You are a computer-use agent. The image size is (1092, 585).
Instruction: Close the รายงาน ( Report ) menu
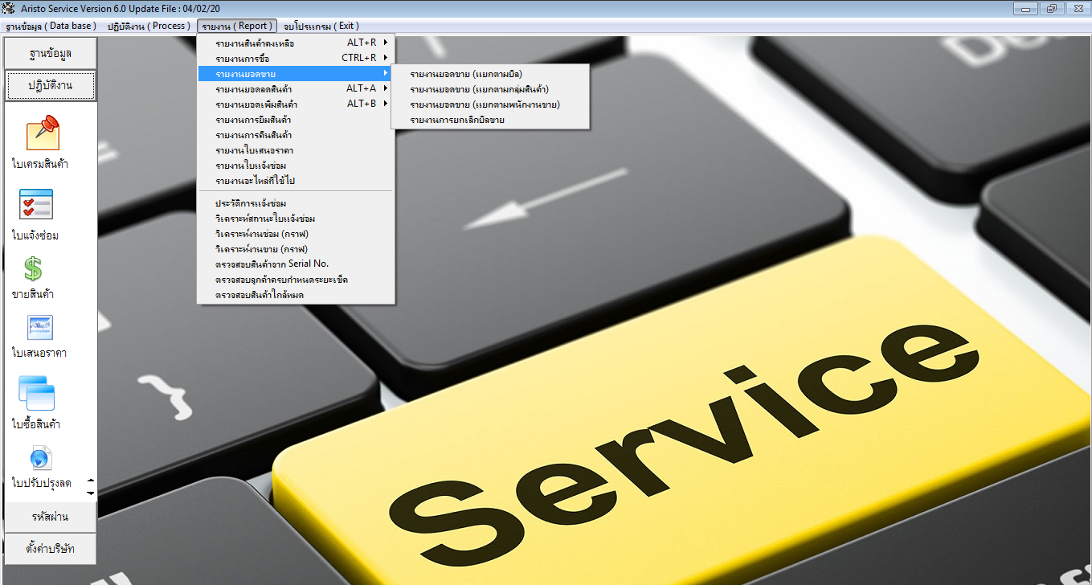coord(237,26)
